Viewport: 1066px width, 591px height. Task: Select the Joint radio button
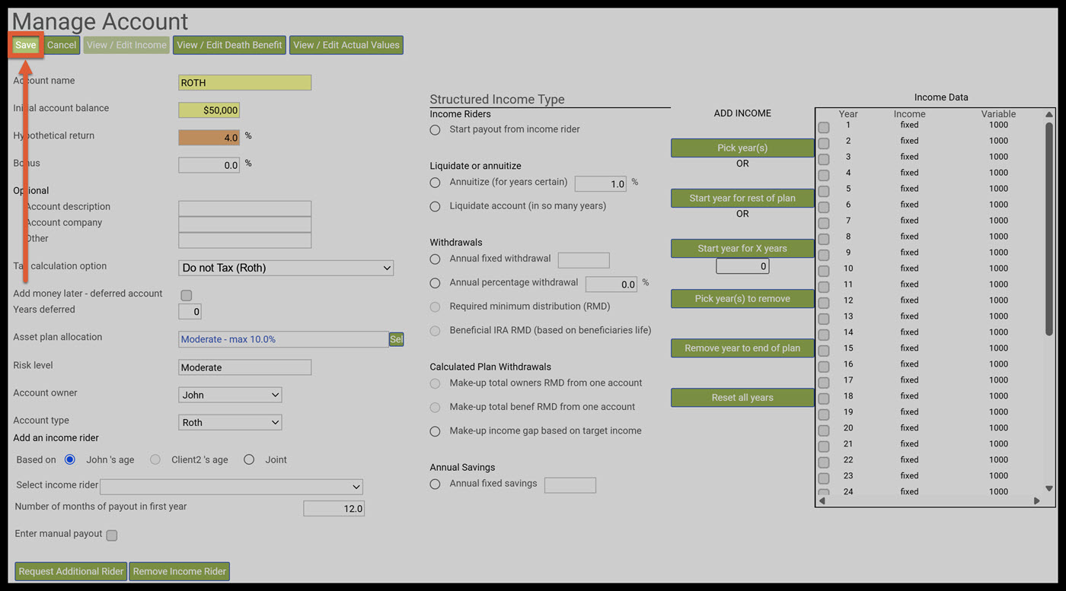(x=249, y=459)
